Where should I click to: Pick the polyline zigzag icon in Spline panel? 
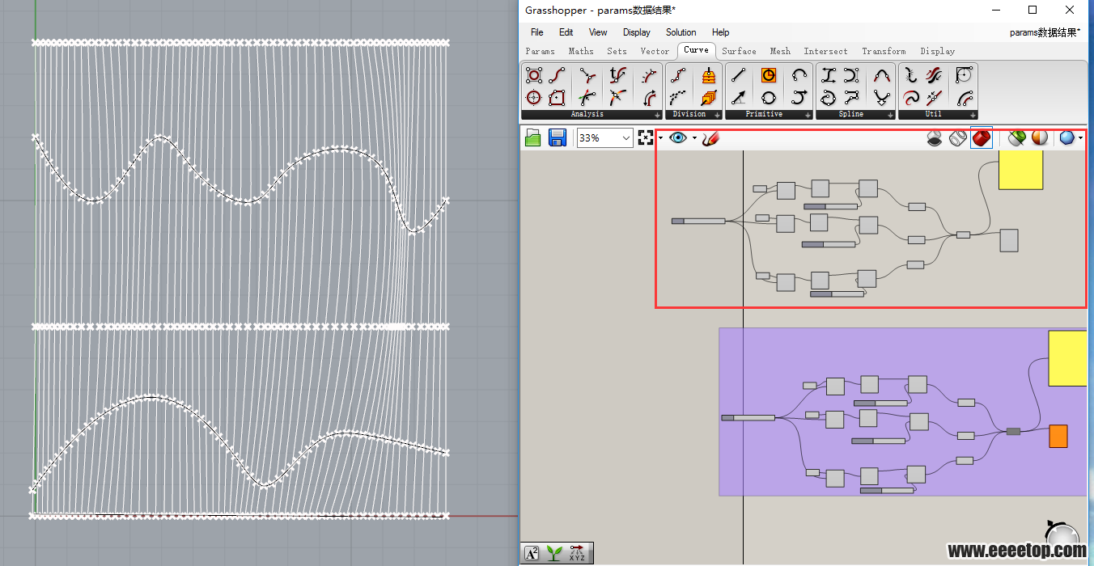coord(851,98)
